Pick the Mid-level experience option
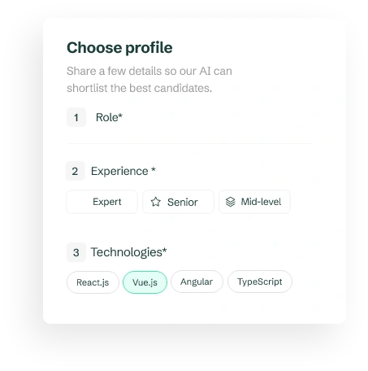This screenshot has height=371, width=368. (254, 202)
